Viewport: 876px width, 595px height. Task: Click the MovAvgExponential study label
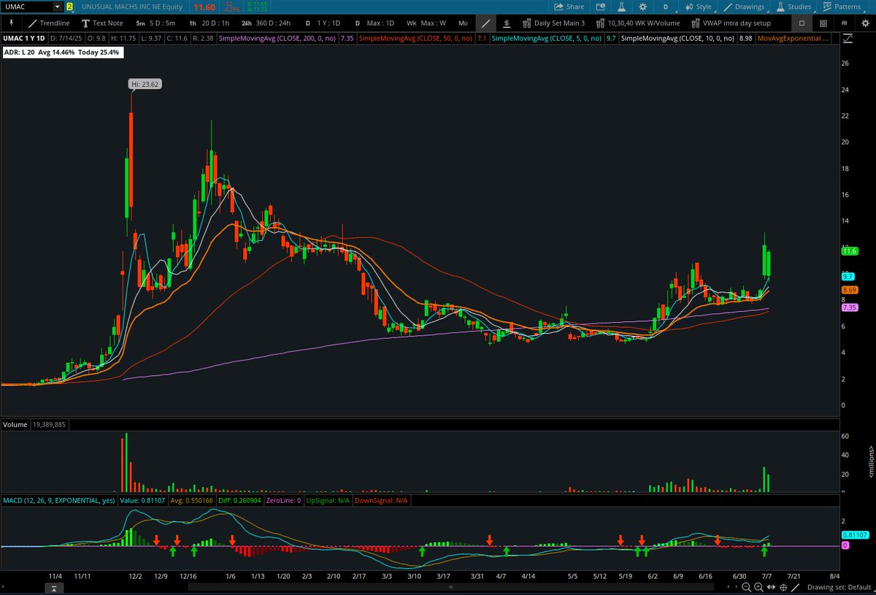click(x=792, y=37)
